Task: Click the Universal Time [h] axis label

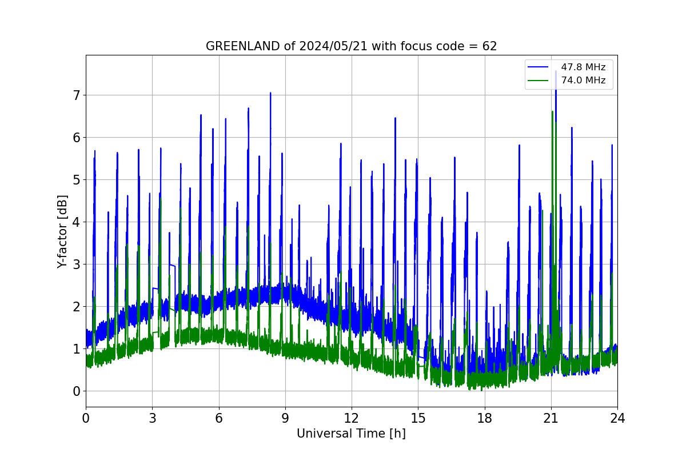Action: (351, 434)
